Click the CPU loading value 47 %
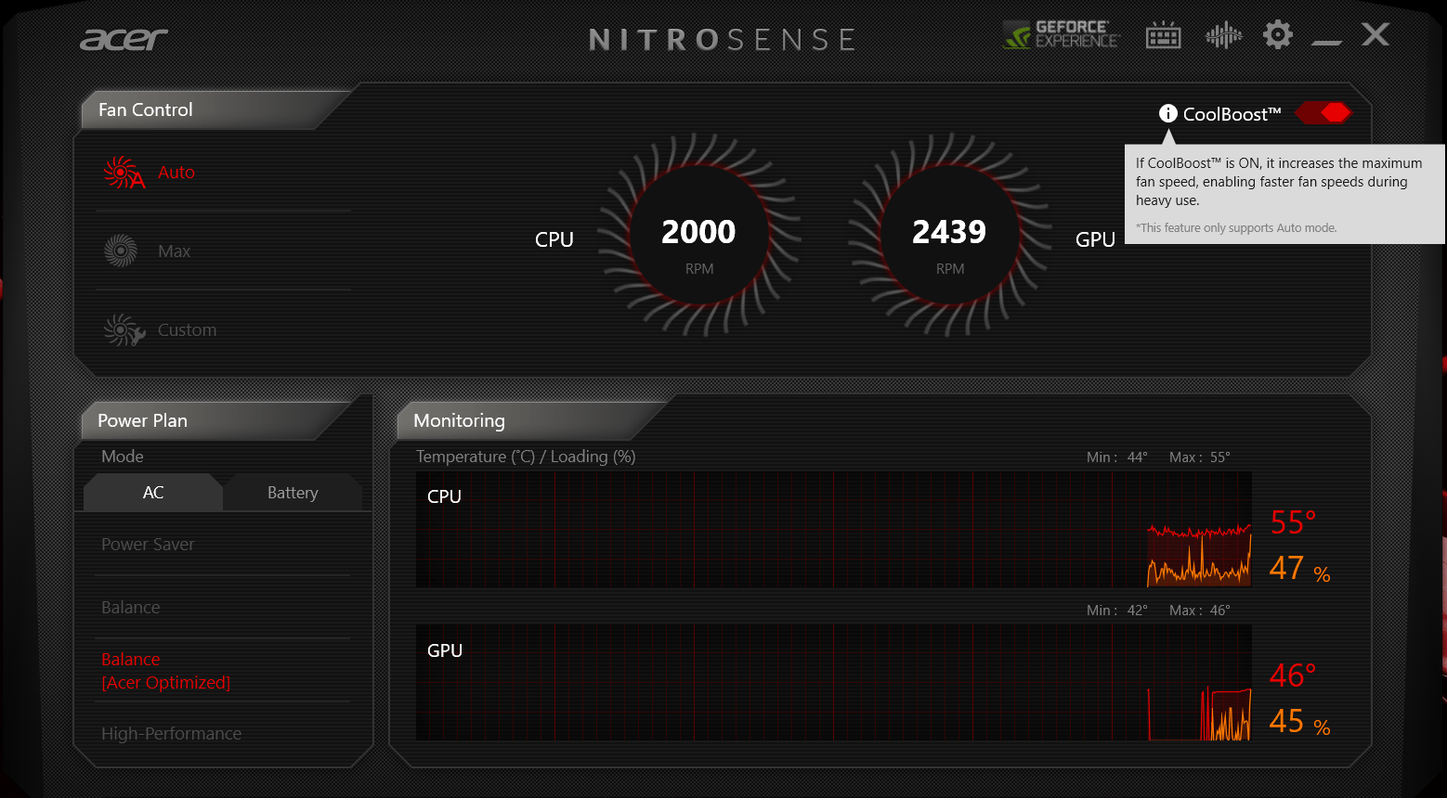Screen dimensions: 1447x798 tap(1299, 568)
